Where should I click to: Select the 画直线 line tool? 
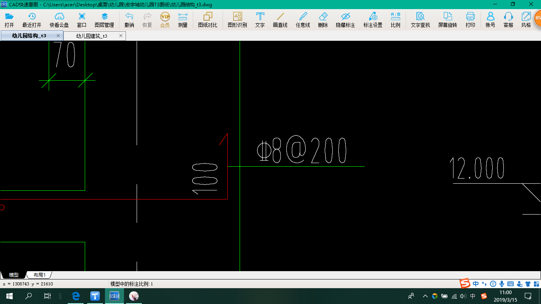click(280, 20)
